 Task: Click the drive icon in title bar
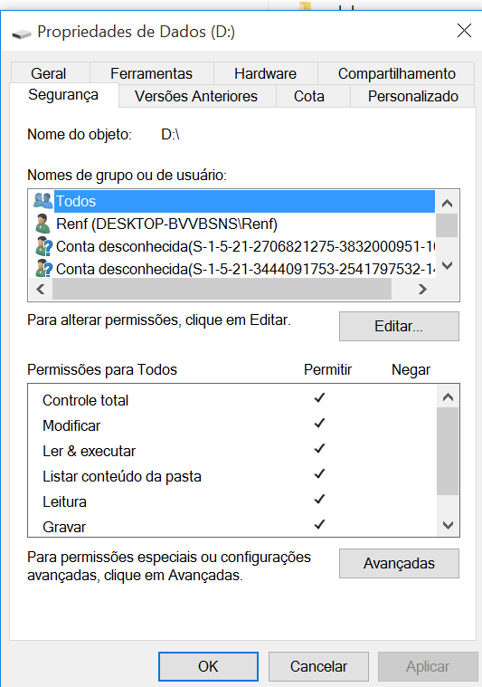(x=21, y=33)
